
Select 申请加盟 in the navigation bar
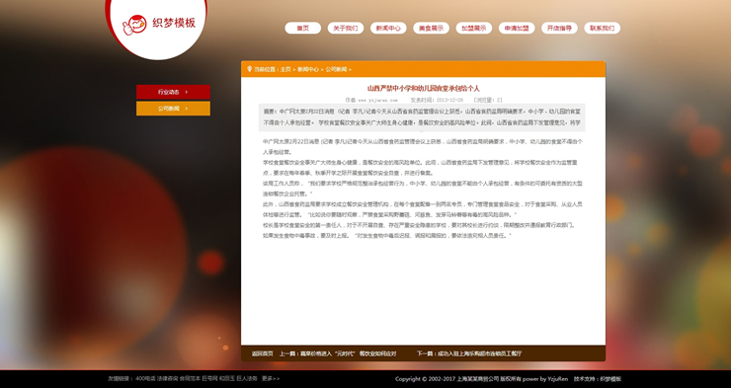coord(517,28)
